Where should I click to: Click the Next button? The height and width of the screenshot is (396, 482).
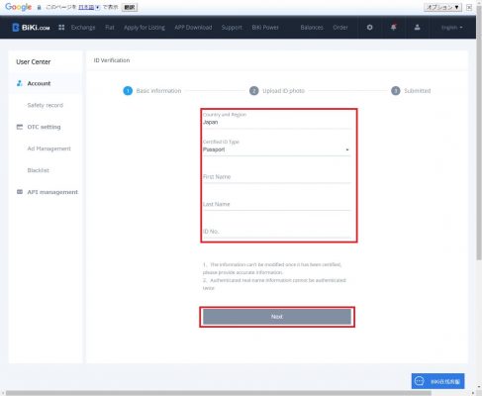click(x=277, y=317)
